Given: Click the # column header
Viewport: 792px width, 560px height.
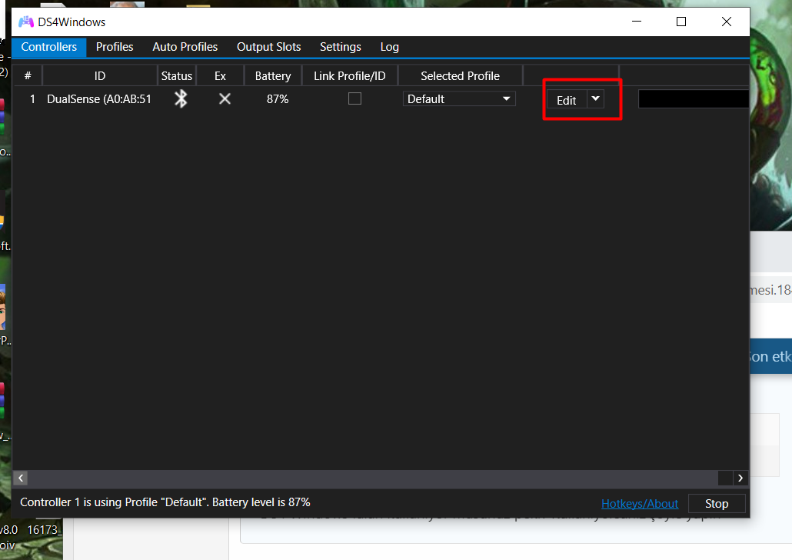Looking at the screenshot, I should tap(28, 76).
